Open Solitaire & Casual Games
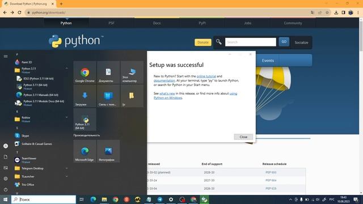Viewport: 363px width, 204px height. [x=36, y=144]
